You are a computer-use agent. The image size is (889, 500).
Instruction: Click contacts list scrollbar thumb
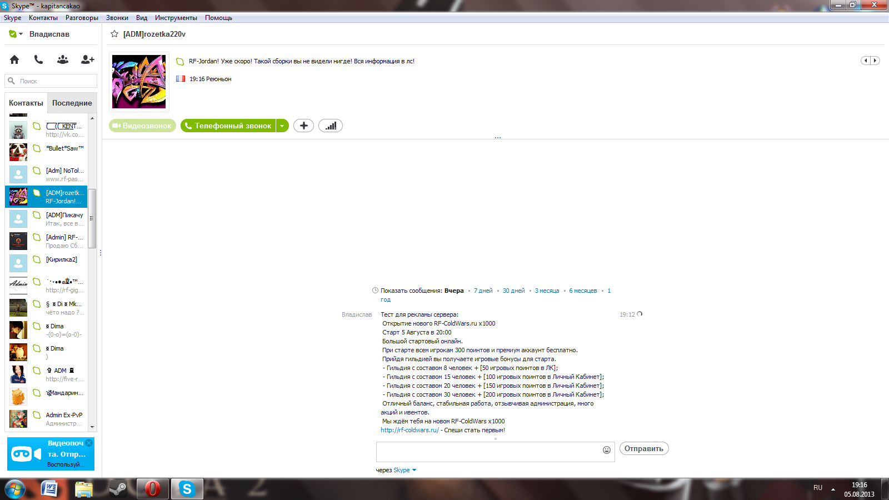pos(92,218)
